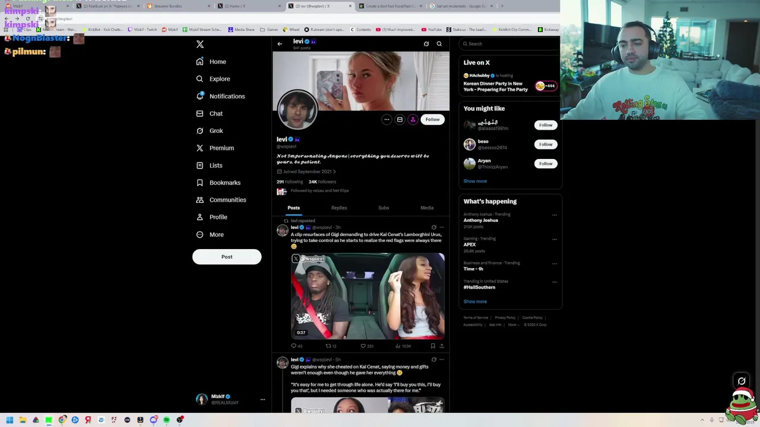Click the Post button
Image resolution: width=760 pixels, height=427 pixels.
point(227,257)
